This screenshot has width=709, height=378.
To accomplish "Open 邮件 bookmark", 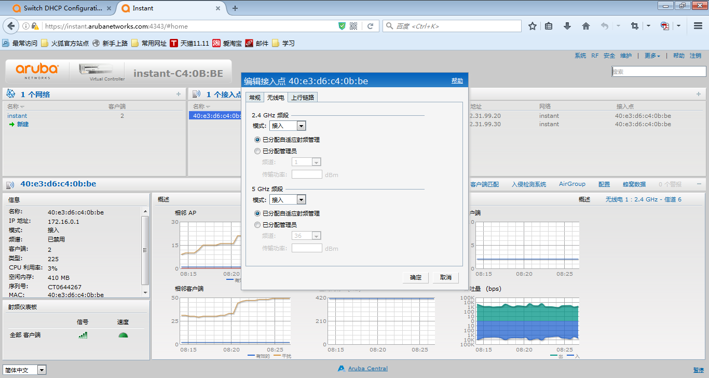I will [x=257, y=43].
